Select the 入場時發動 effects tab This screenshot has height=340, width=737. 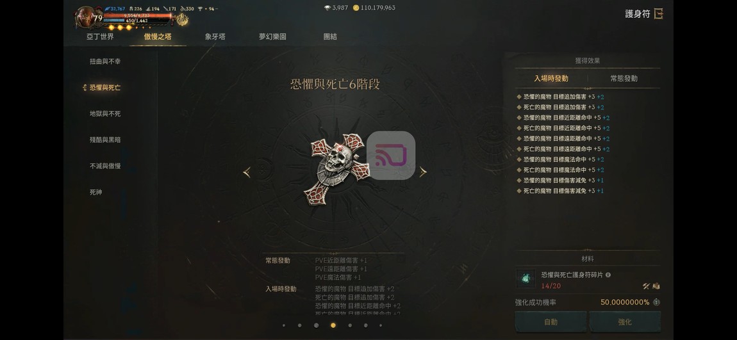(x=551, y=78)
